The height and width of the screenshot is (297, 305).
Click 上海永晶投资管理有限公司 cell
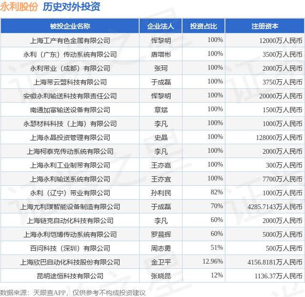pyautogui.click(x=70, y=138)
